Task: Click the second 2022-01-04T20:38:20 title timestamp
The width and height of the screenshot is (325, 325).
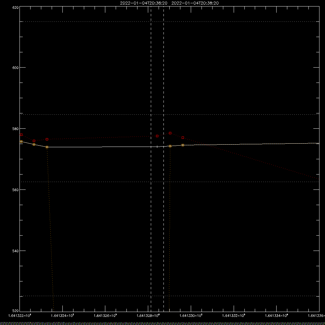Action: [195, 3]
